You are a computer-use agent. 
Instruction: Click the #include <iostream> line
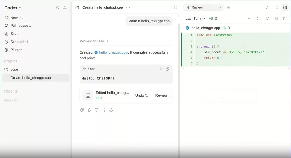214,35
